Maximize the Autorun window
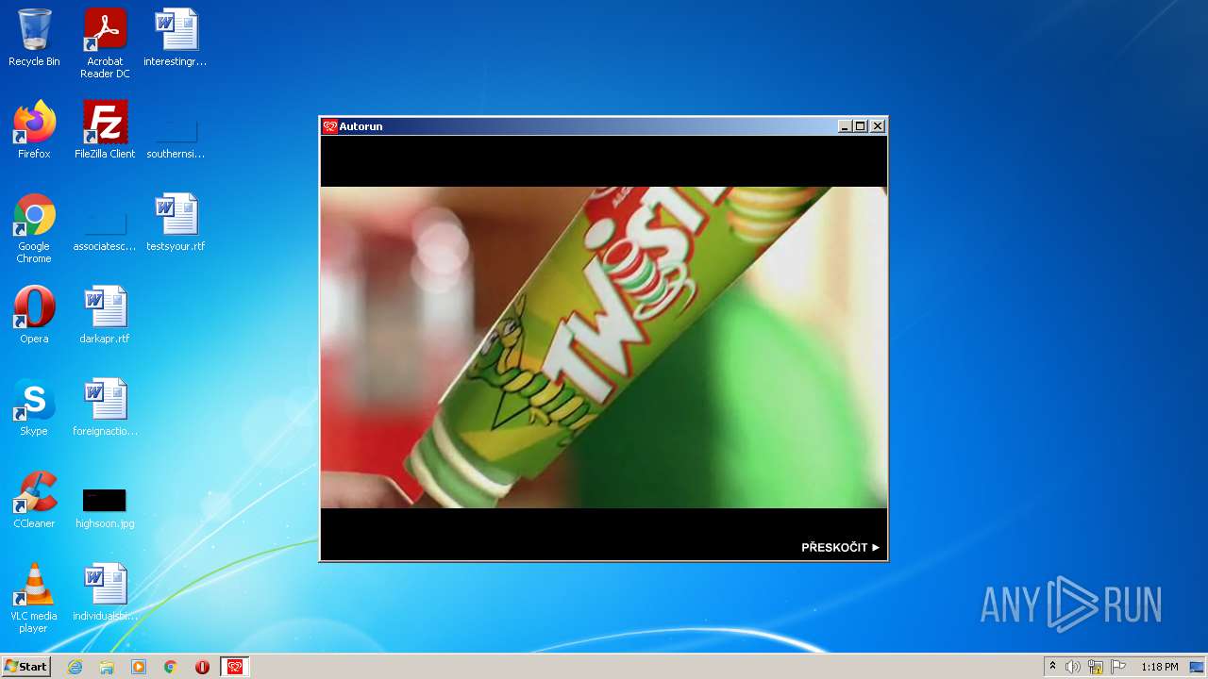1208x679 pixels. (x=861, y=126)
